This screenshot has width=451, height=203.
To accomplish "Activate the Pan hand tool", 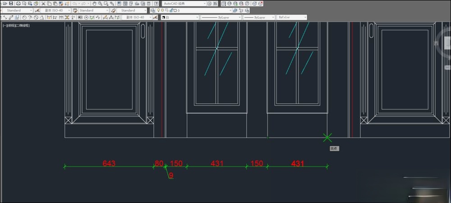I will pyautogui.click(x=94, y=4).
